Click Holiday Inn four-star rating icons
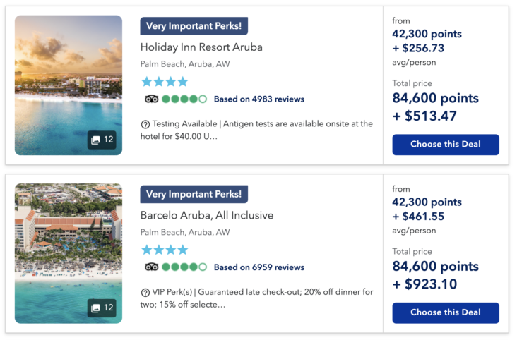Screen dimensions: 517x340 tap(165, 82)
